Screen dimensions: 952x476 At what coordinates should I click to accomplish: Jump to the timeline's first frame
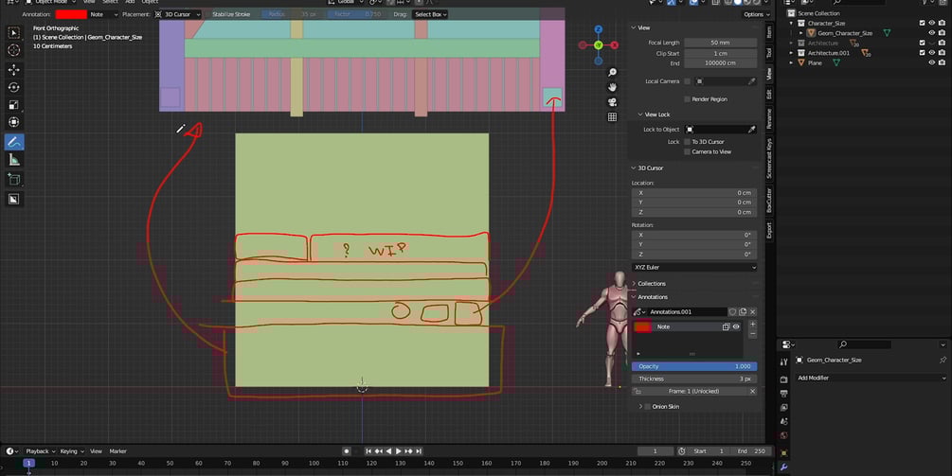tap(368, 451)
